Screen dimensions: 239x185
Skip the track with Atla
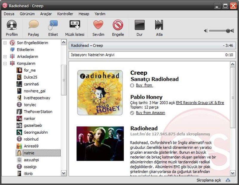[159, 25]
